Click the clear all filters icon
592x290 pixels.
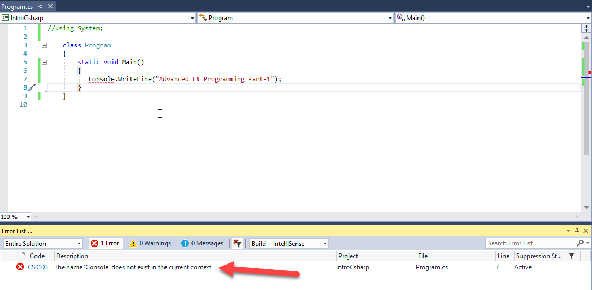[237, 244]
